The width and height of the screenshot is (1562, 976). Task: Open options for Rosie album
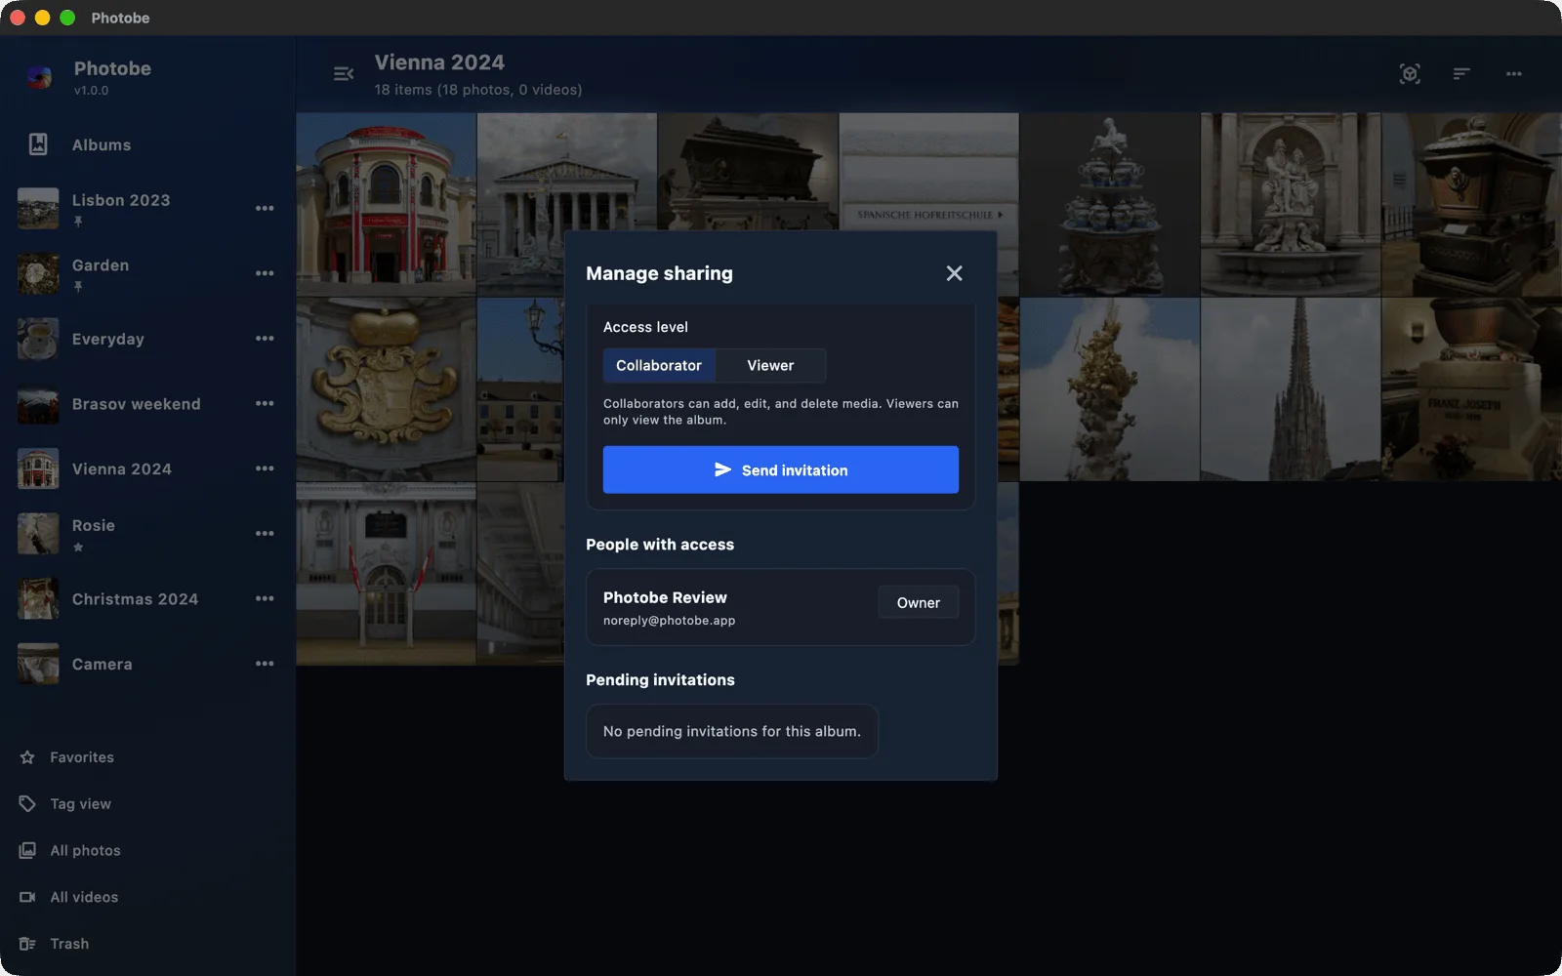(265, 534)
